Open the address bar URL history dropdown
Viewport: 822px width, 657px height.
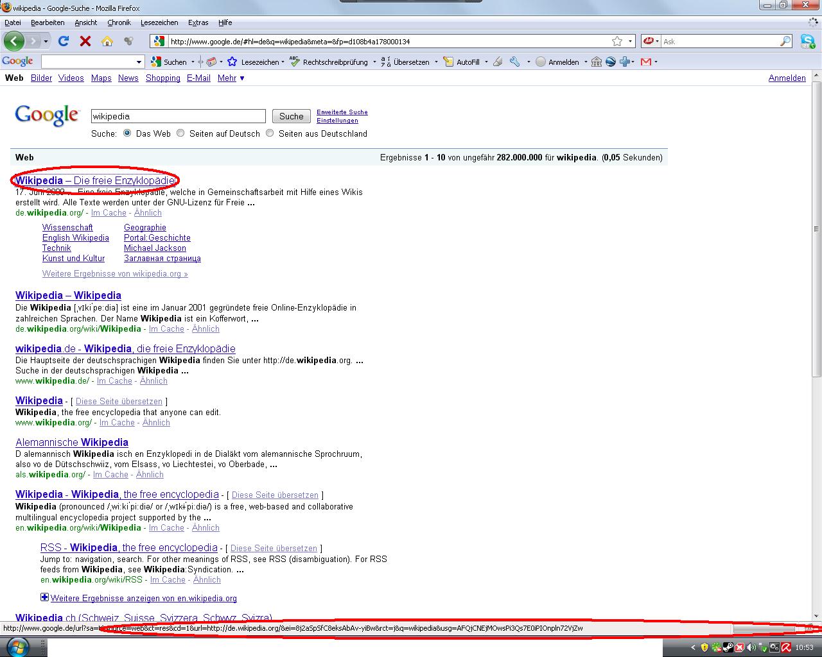[630, 41]
